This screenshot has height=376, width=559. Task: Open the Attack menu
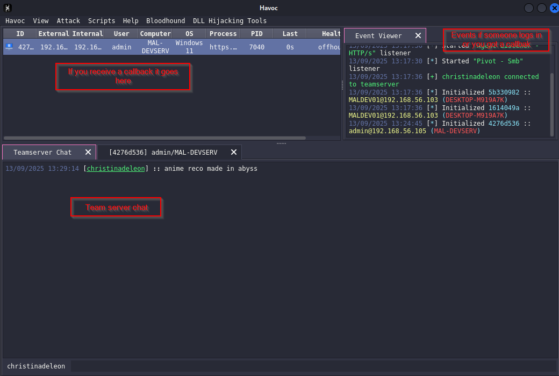pyautogui.click(x=68, y=20)
